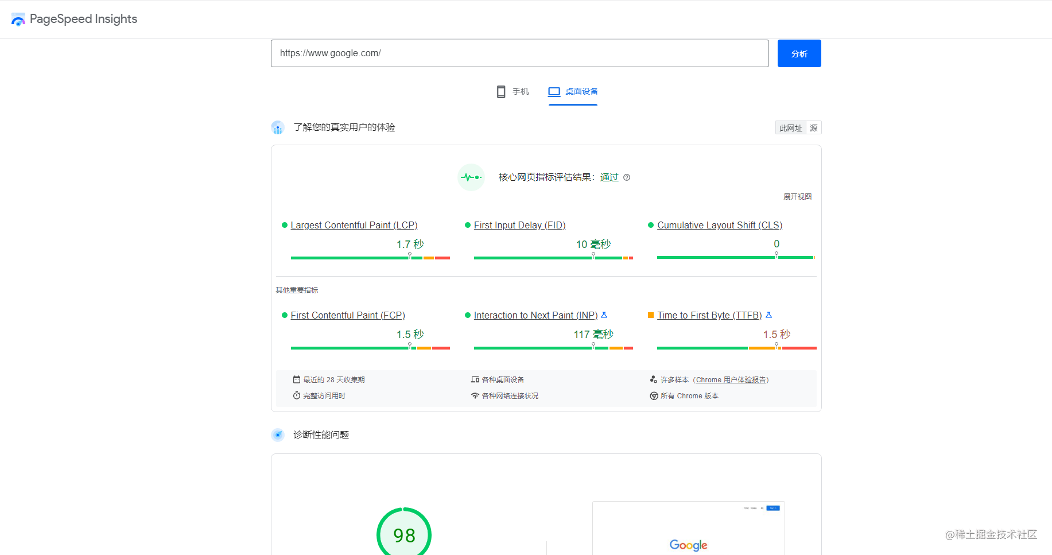Switch to the 手机 mobile tab
Image resolution: width=1052 pixels, height=555 pixels.
click(513, 92)
